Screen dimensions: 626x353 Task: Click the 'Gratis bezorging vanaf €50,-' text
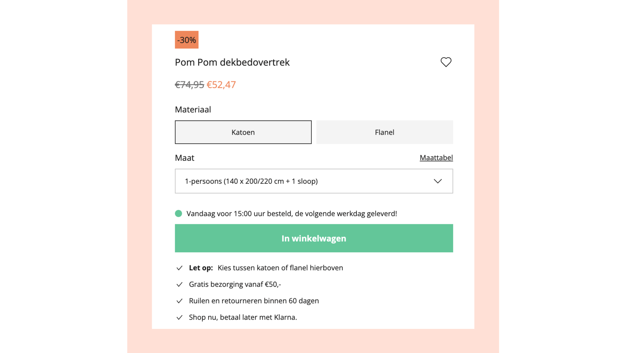coord(235,284)
